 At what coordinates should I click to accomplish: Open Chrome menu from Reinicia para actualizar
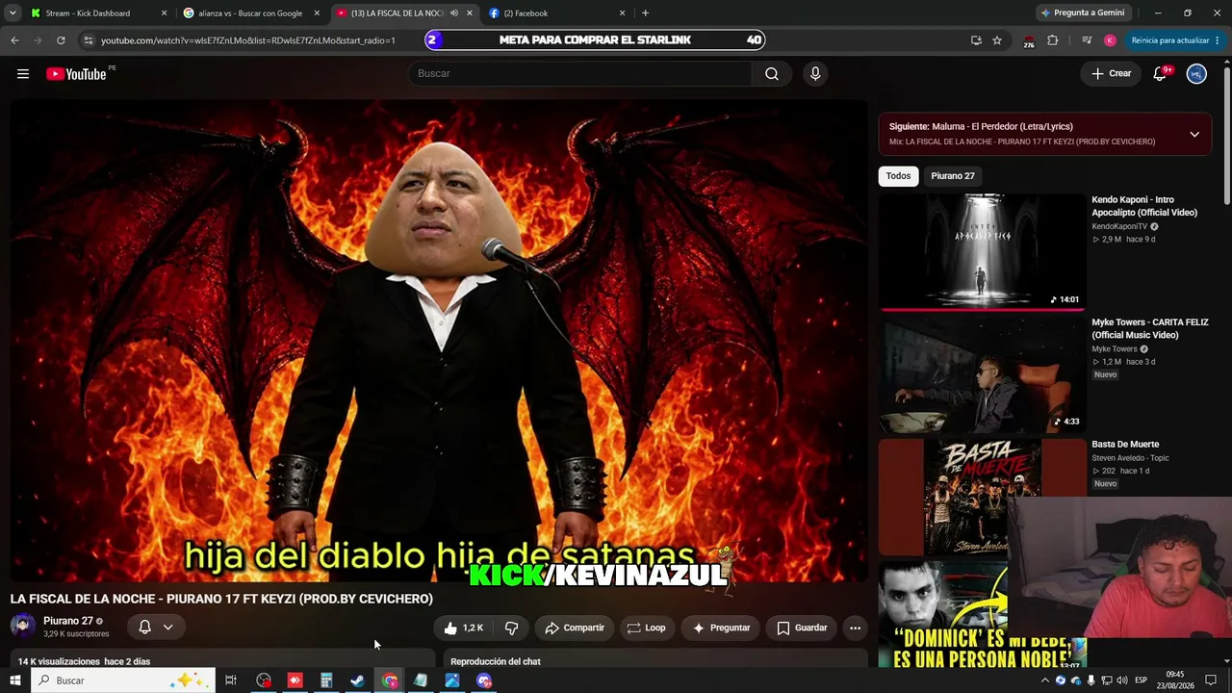coord(1175,40)
